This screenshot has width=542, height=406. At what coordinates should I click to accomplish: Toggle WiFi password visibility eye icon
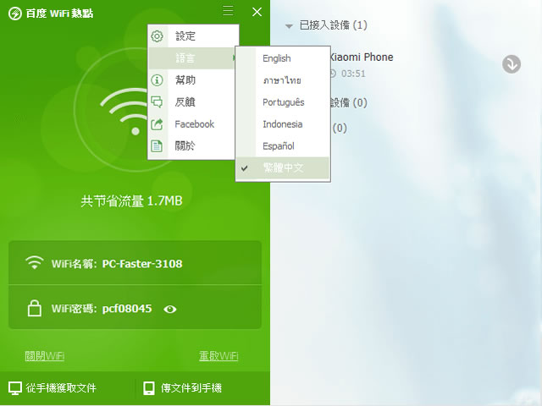(x=169, y=310)
